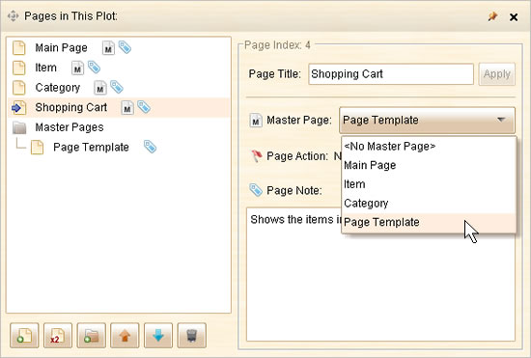Image resolution: width=531 pixels, height=358 pixels.
Task: Open the Master Page combo box
Action: click(x=427, y=120)
